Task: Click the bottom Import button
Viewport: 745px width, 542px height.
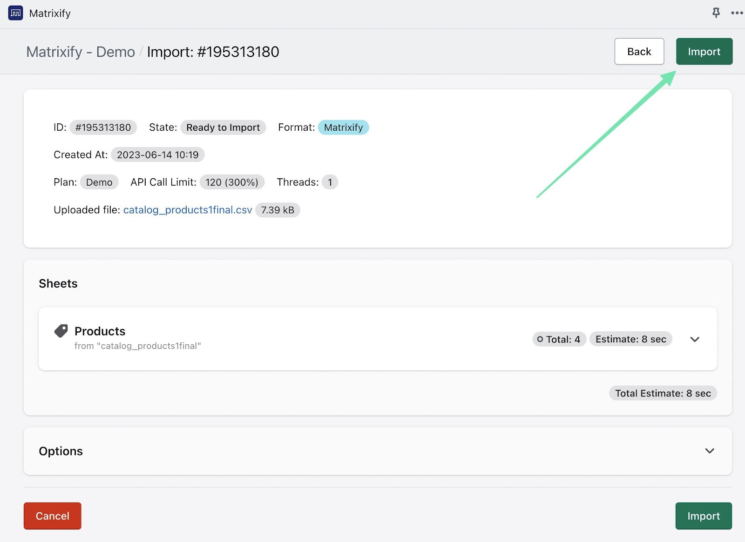Action: (x=703, y=515)
